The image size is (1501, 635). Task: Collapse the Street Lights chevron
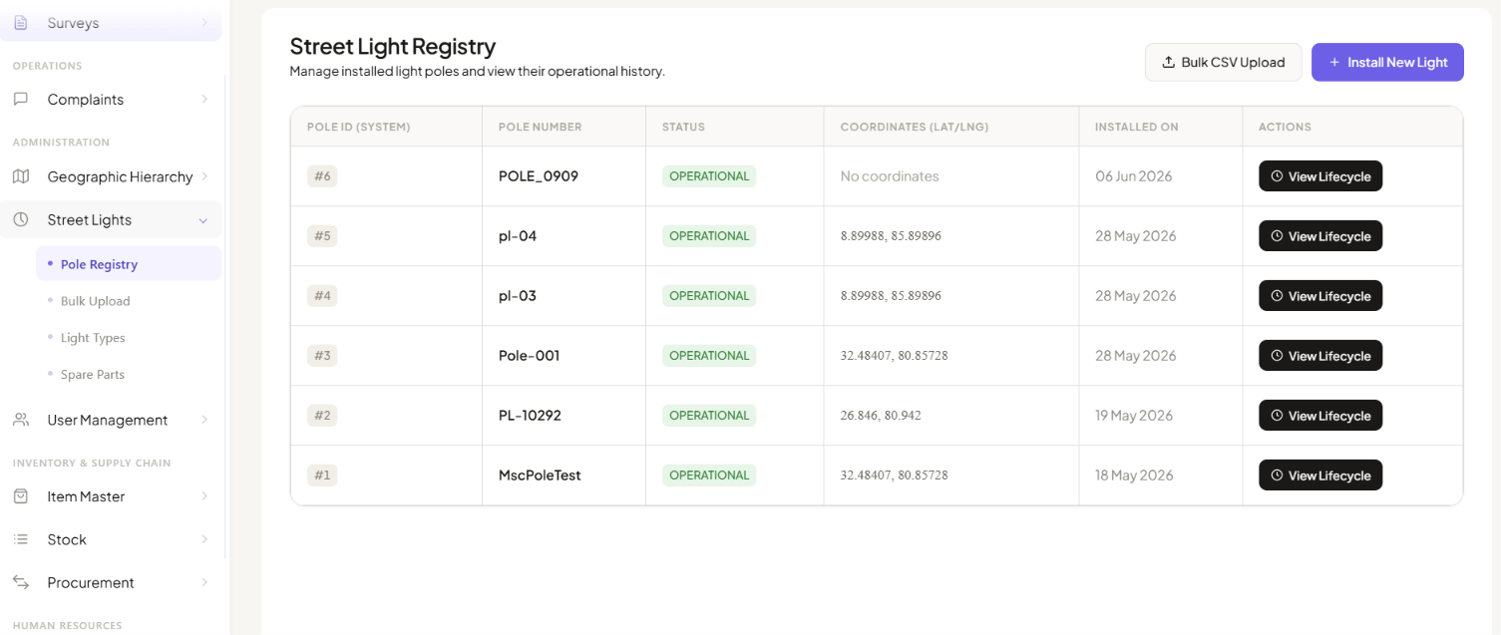(x=203, y=220)
